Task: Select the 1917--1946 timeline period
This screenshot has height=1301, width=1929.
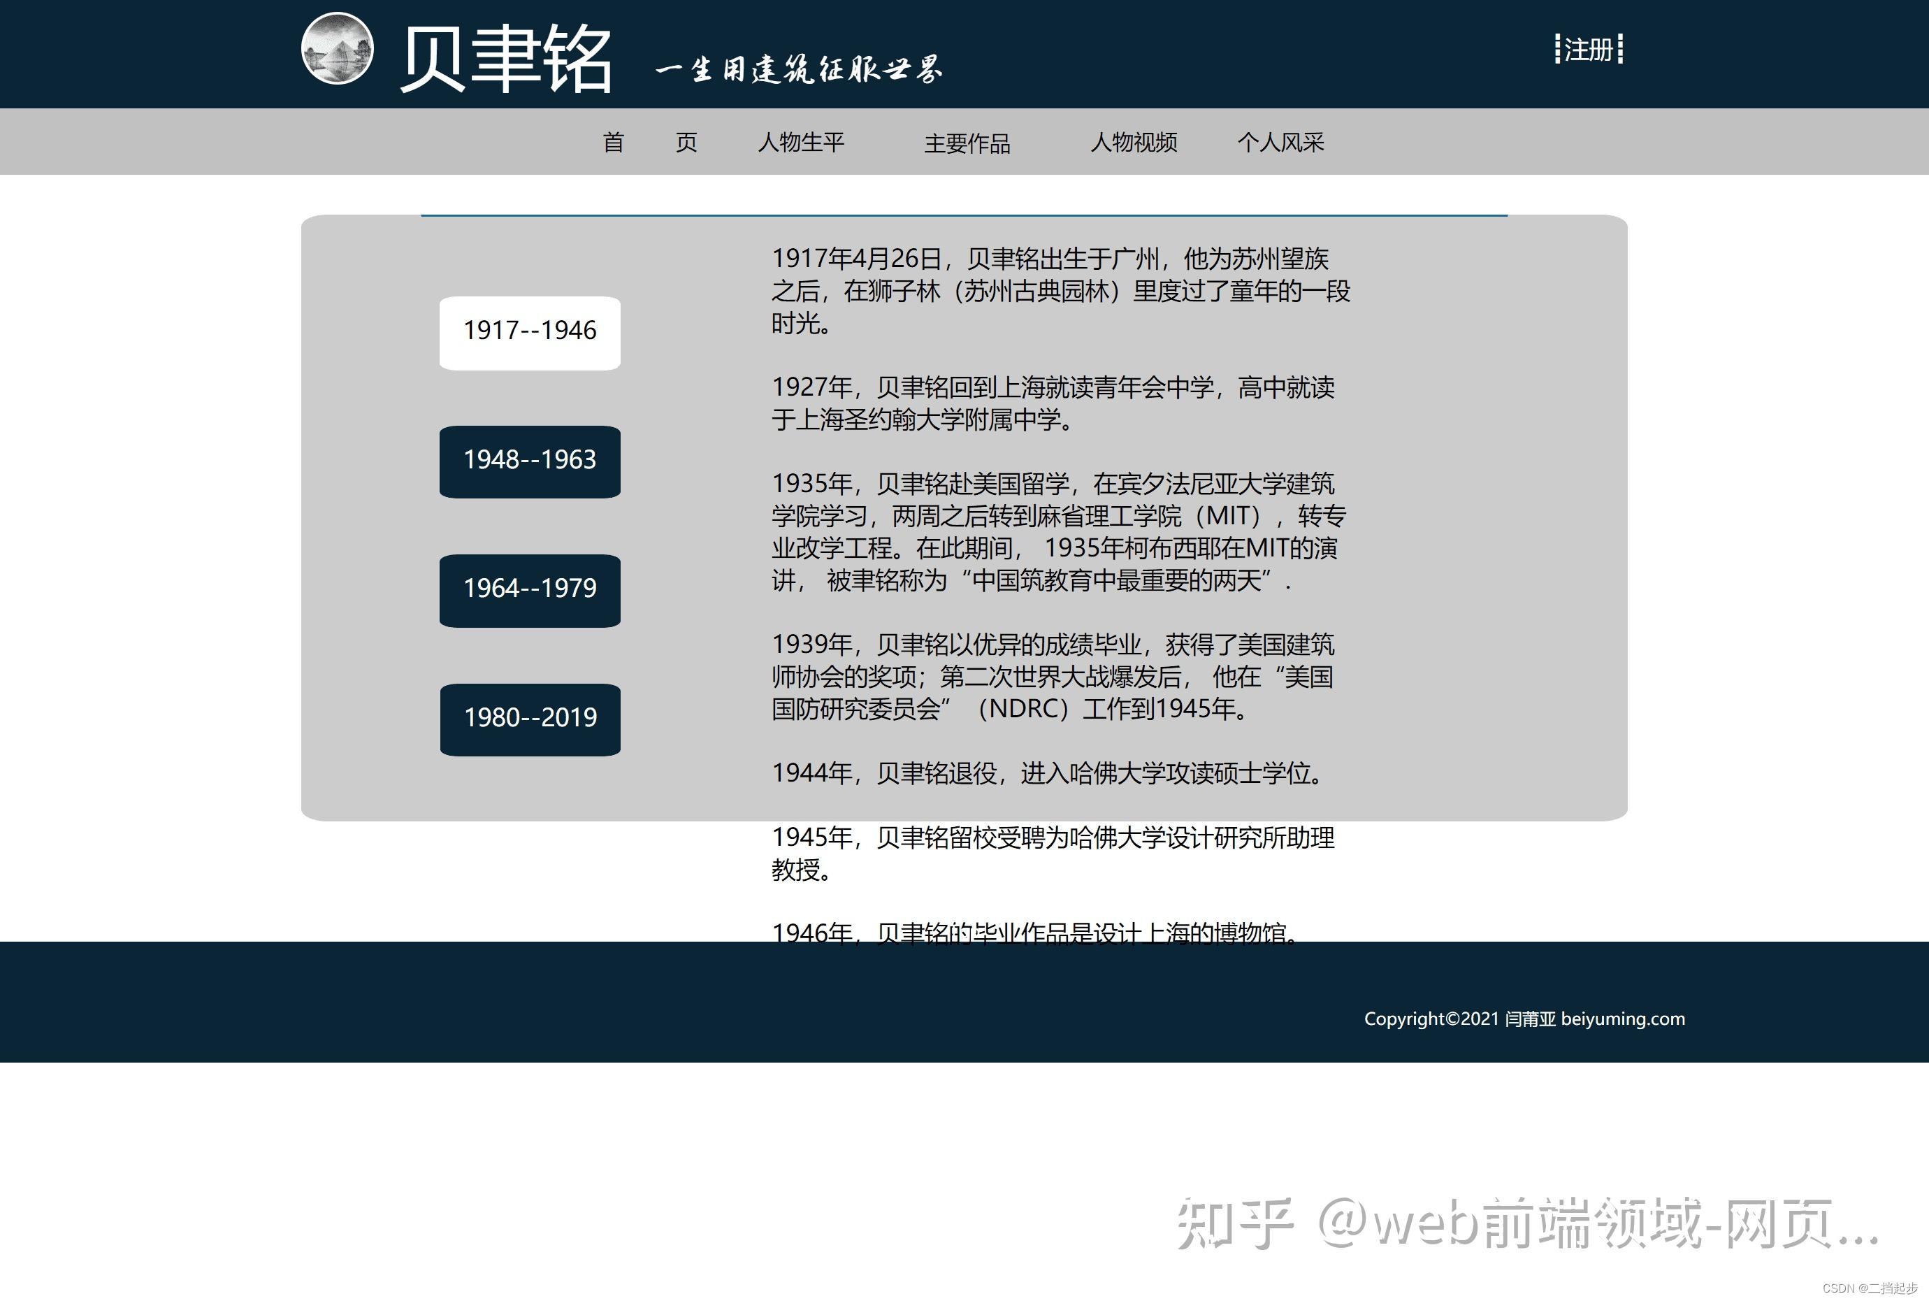Action: (528, 331)
